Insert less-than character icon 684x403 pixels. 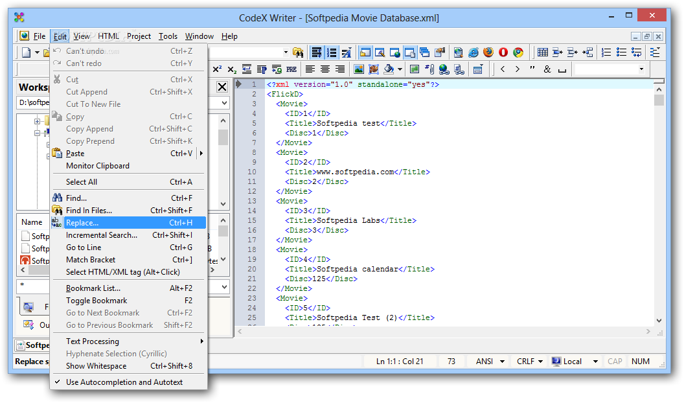tap(503, 69)
